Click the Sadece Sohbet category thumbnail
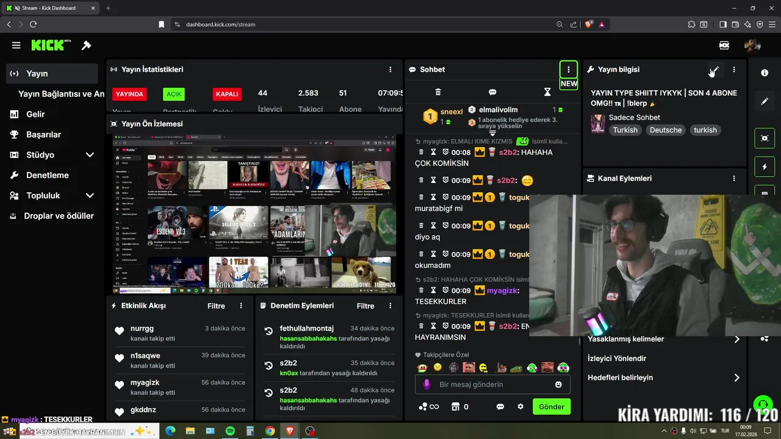 pyautogui.click(x=597, y=124)
